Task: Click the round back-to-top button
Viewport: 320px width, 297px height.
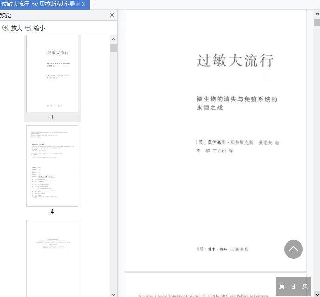Action: pyautogui.click(x=294, y=249)
